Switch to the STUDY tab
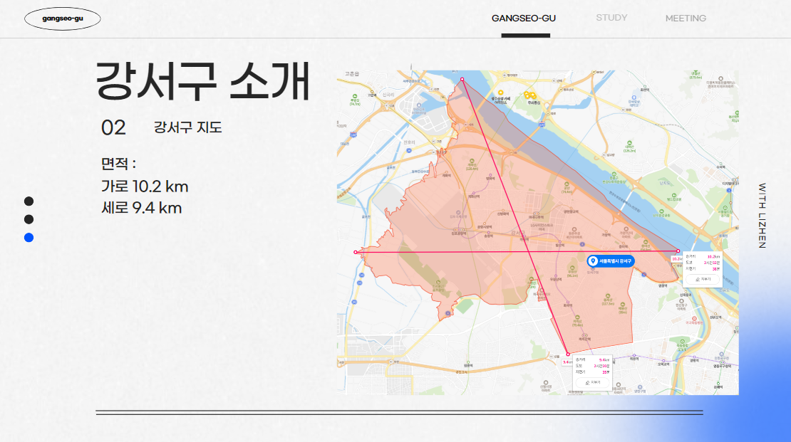Image resolution: width=791 pixels, height=442 pixels. click(x=611, y=18)
